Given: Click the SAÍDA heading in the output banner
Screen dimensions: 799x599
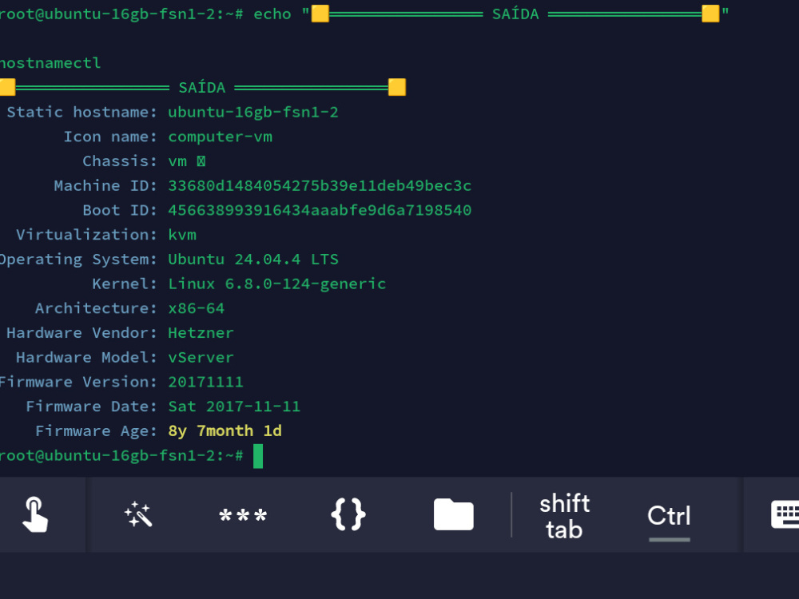Looking at the screenshot, I should tap(202, 88).
